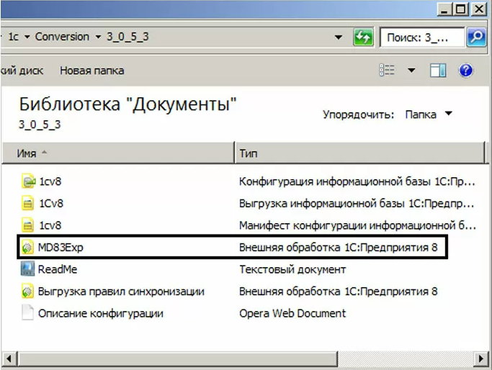Expand the Папка arrange-by dropdown
Viewport: 492px width, 370px height.
(448, 114)
